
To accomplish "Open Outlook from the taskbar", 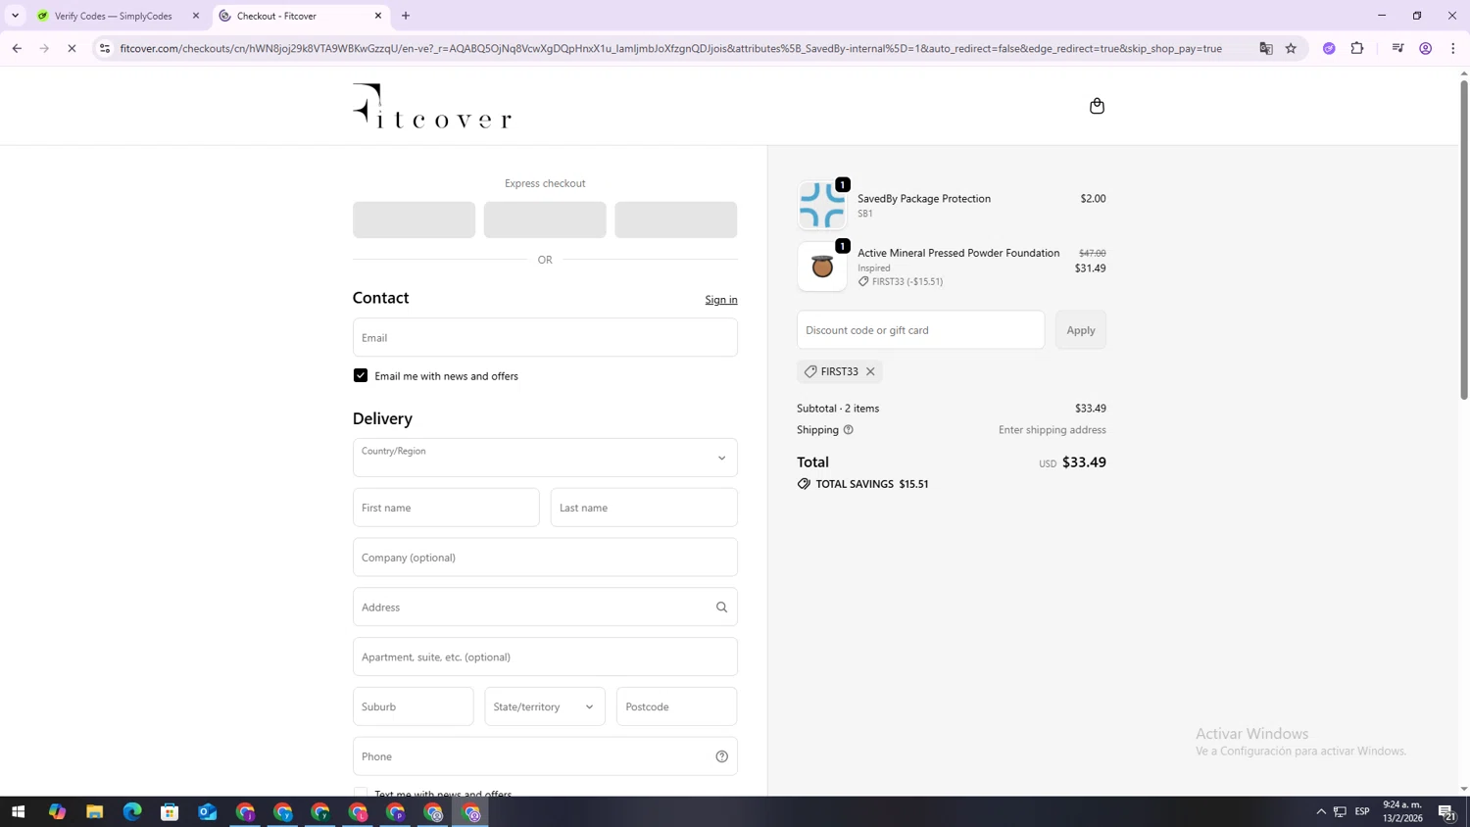I will click(207, 812).
